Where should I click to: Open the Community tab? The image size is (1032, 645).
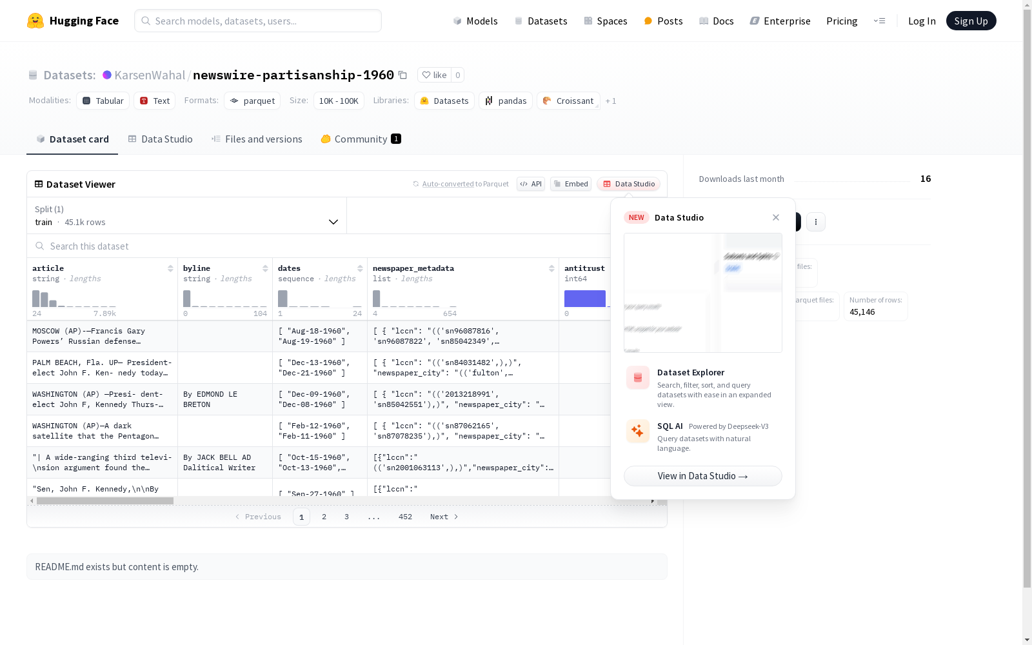click(x=361, y=139)
